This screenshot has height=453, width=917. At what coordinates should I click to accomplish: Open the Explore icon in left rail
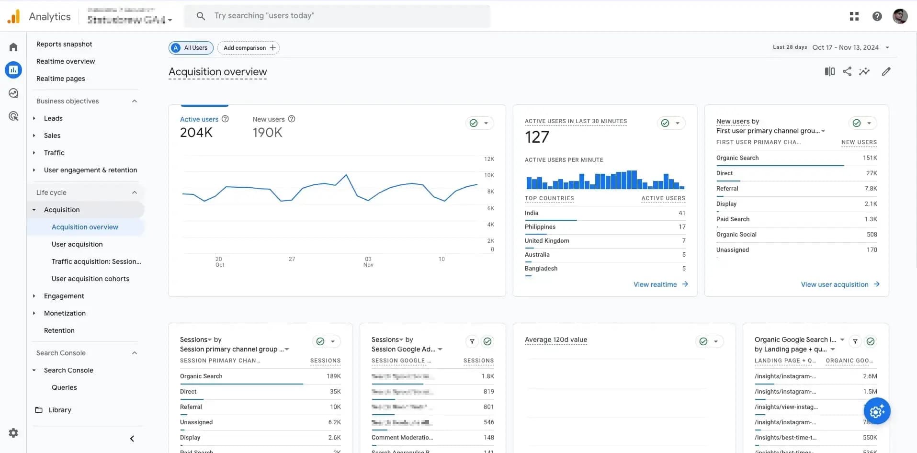(13, 93)
